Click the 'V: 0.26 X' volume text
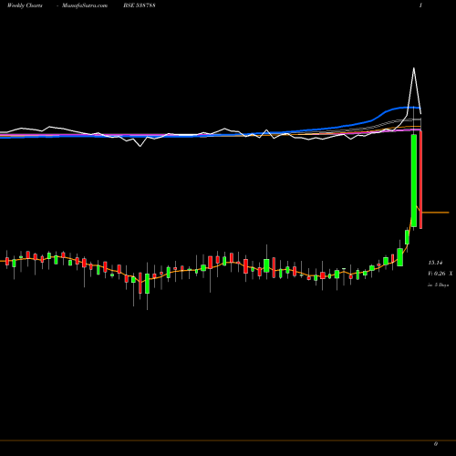 pos(440,274)
